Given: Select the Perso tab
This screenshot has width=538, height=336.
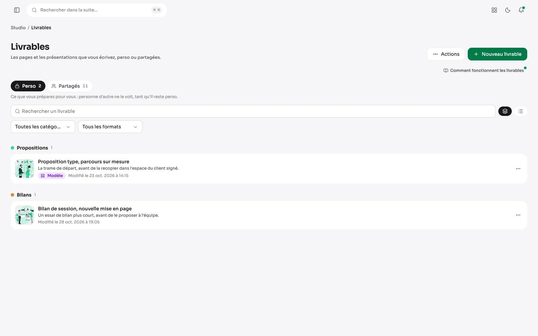Looking at the screenshot, I should 28,86.
